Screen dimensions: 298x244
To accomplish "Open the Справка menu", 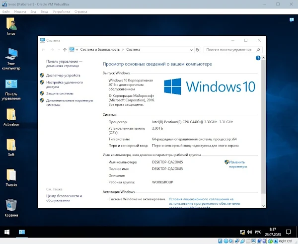I will [x=81, y=11].
